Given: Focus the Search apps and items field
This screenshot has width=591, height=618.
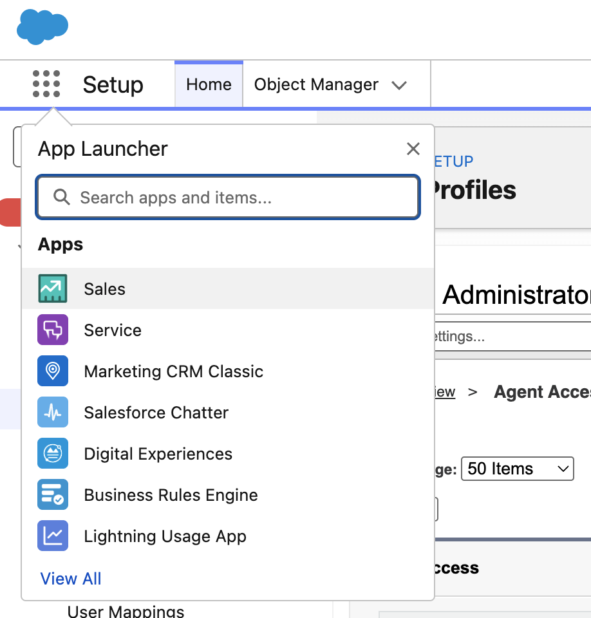Looking at the screenshot, I should [228, 197].
